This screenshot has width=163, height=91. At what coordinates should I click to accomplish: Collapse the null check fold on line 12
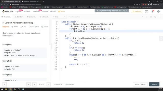pos(58,48)
